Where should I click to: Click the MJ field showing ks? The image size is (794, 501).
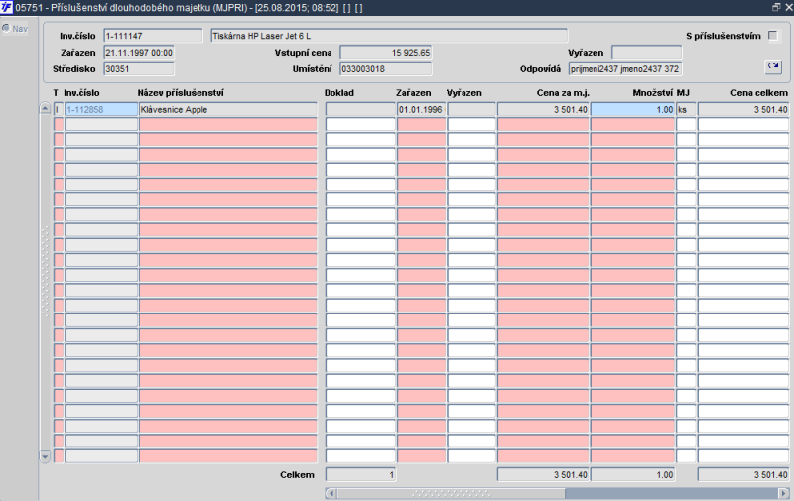686,110
